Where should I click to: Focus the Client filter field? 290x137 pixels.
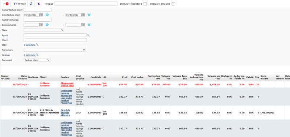[x=55, y=40]
